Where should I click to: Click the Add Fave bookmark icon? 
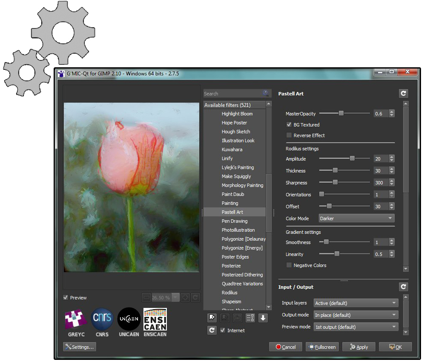click(x=212, y=318)
